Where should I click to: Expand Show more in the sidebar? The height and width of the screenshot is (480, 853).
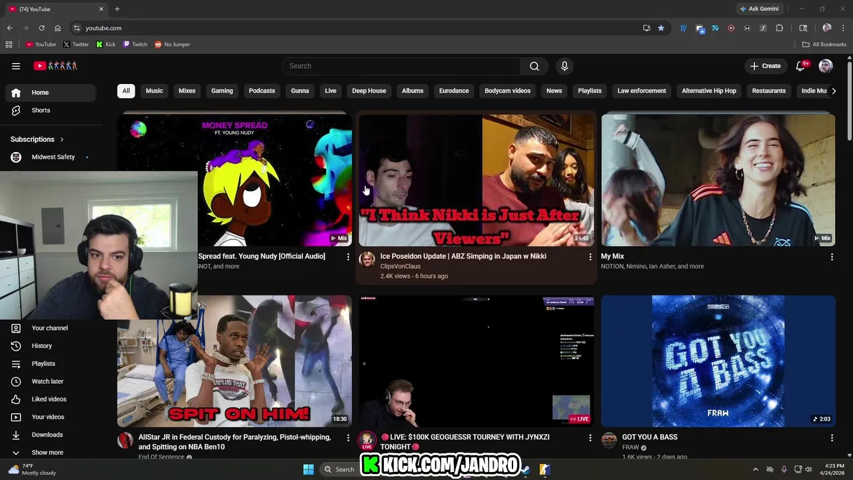(x=50, y=453)
